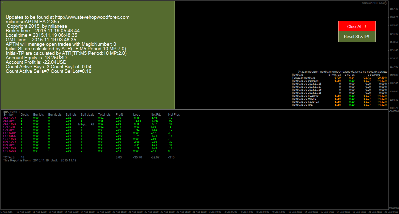The height and width of the screenshot is (214, 399).
Task: Select the EURUSD symbol row
Action: [x=88, y=136]
